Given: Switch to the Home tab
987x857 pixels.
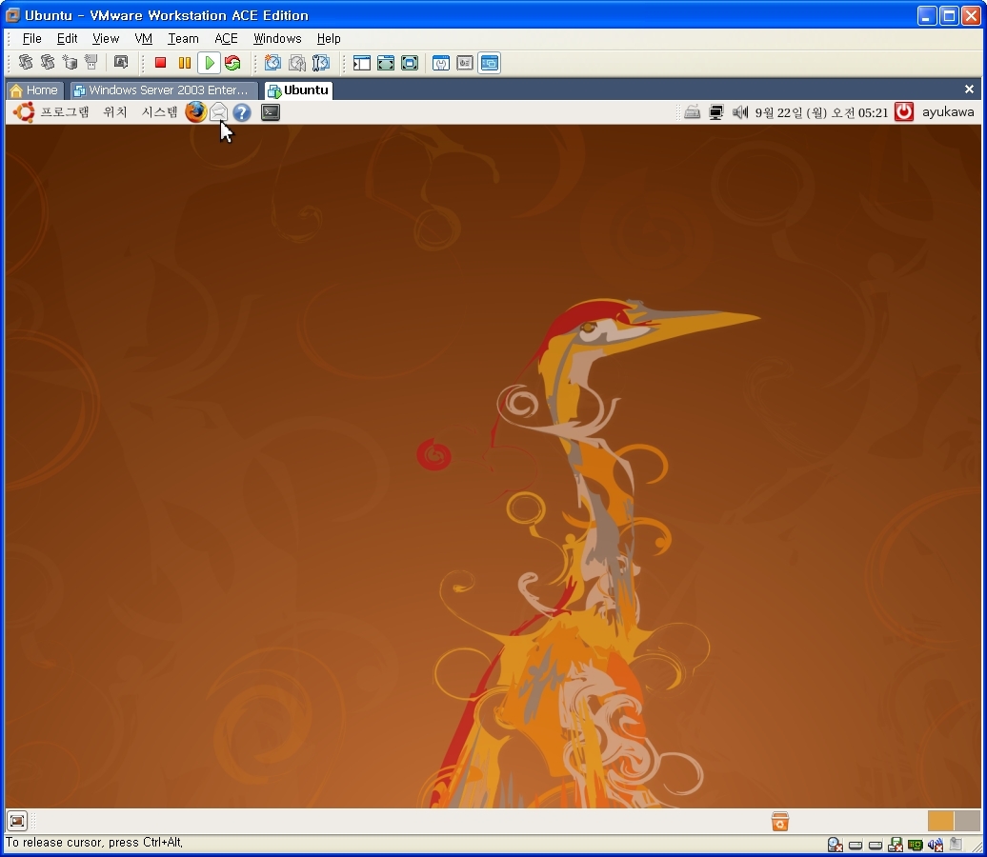Looking at the screenshot, I should (34, 90).
